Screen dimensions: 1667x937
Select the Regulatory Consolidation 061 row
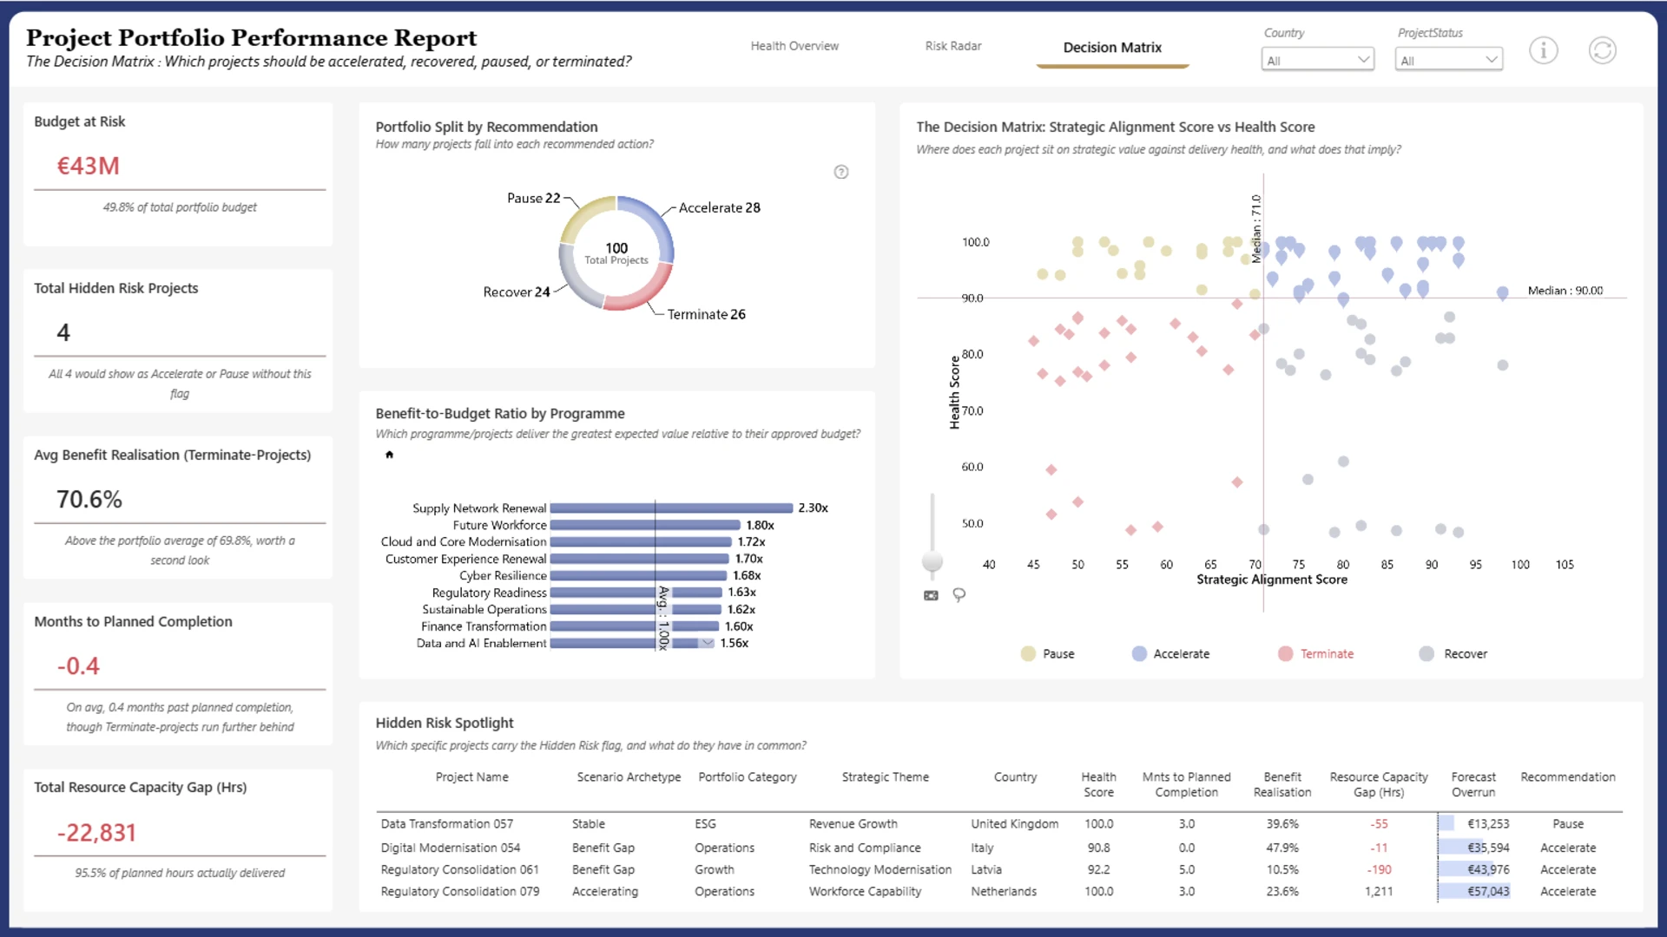pos(998,869)
